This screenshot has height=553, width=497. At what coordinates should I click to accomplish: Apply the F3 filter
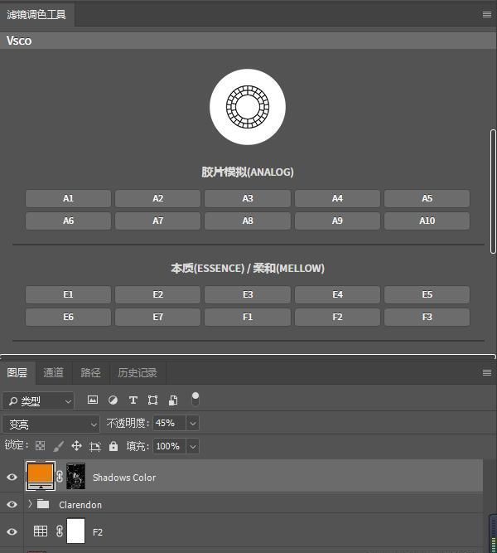[427, 317]
